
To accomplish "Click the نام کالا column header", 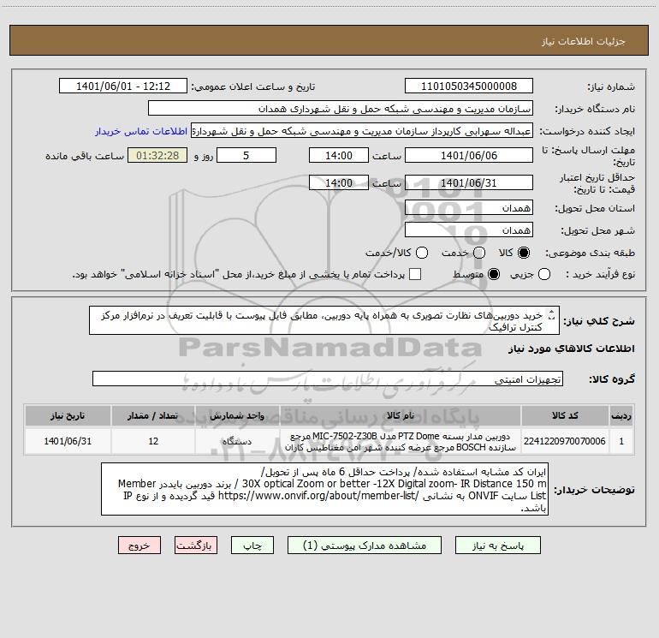I will (x=401, y=415).
